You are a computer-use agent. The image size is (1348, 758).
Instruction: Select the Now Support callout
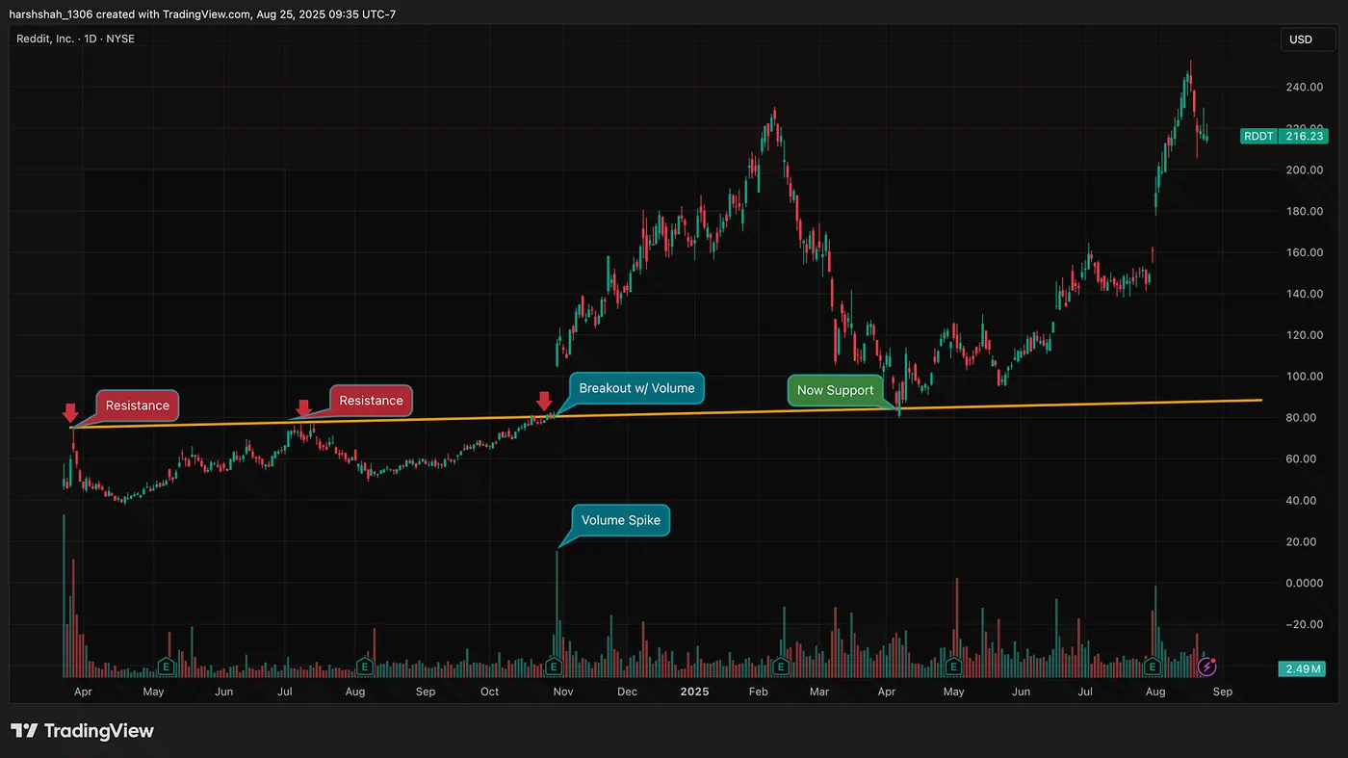click(835, 390)
